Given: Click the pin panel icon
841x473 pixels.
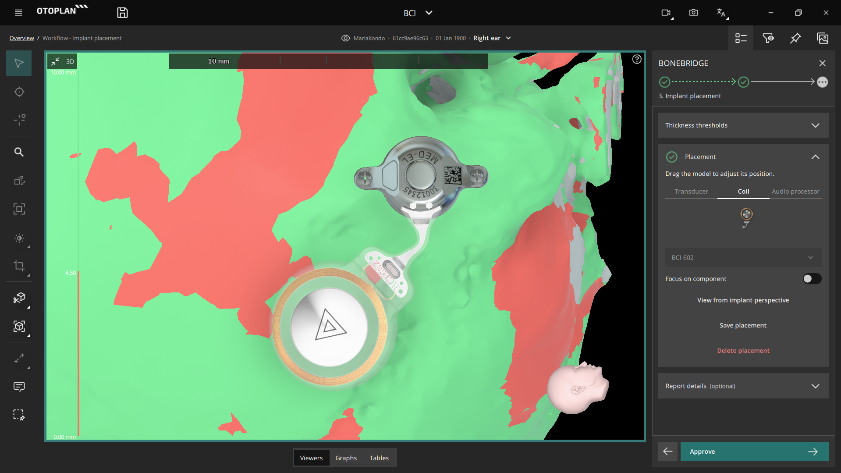Looking at the screenshot, I should click(795, 38).
